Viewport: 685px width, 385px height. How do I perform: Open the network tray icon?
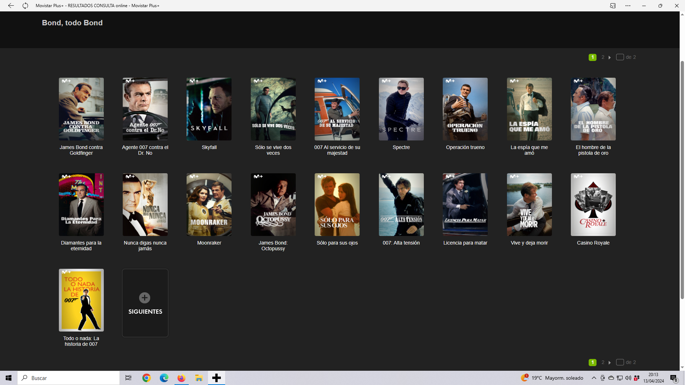[x=620, y=378]
